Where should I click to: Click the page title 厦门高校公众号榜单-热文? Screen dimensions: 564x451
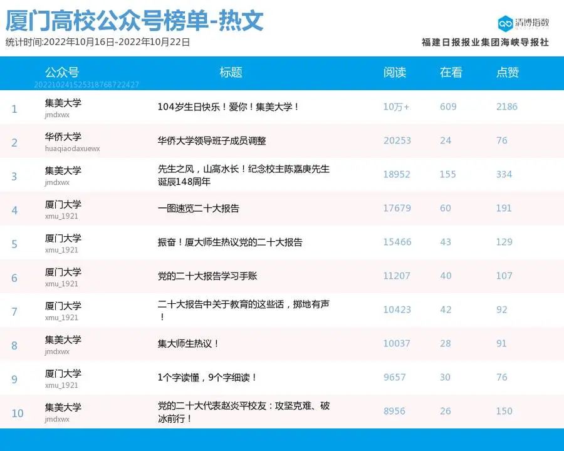click(135, 21)
